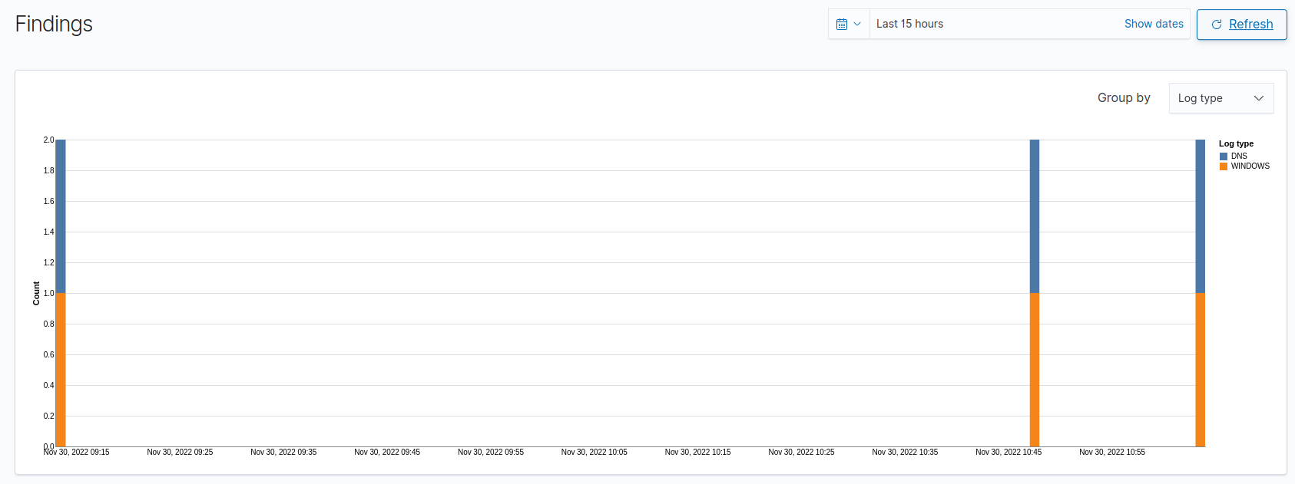Click the orange WINDOWS bar segment at 09:15
Screen dimensions: 1295x484
(x=61, y=370)
